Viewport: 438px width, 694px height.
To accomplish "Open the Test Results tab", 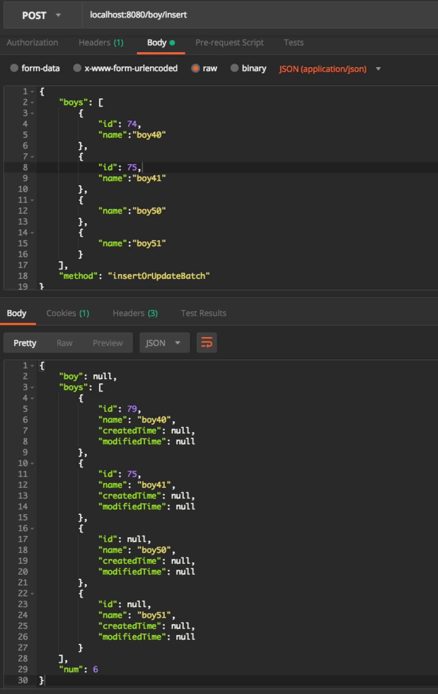I will tap(203, 313).
